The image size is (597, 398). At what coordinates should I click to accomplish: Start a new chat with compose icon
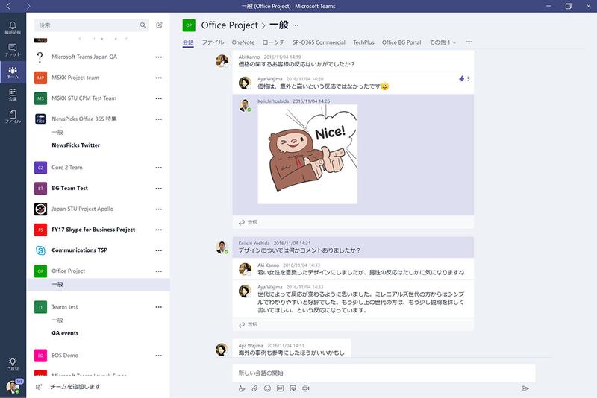point(159,25)
